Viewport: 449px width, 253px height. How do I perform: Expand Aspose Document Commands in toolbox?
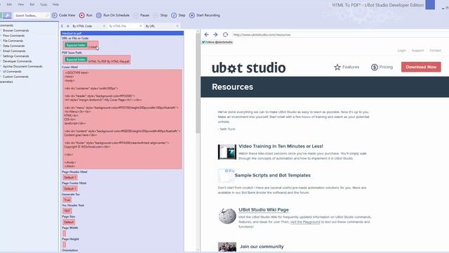[x=22, y=67]
